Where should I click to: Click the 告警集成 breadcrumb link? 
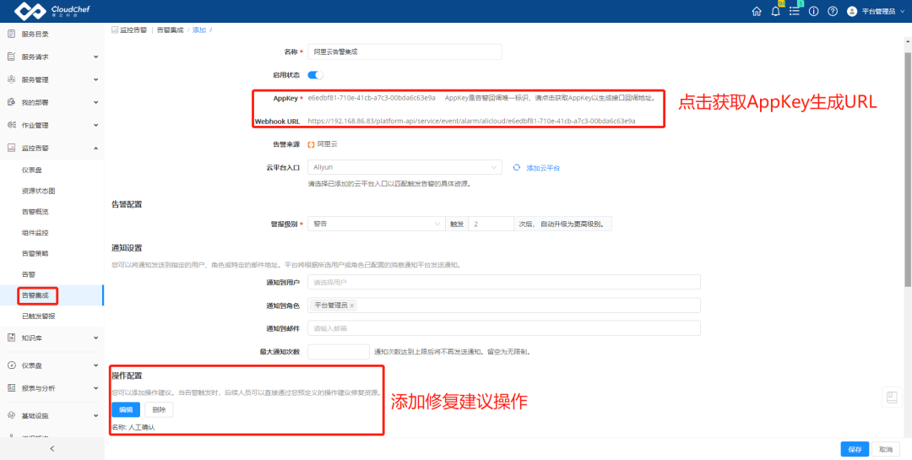click(x=171, y=29)
